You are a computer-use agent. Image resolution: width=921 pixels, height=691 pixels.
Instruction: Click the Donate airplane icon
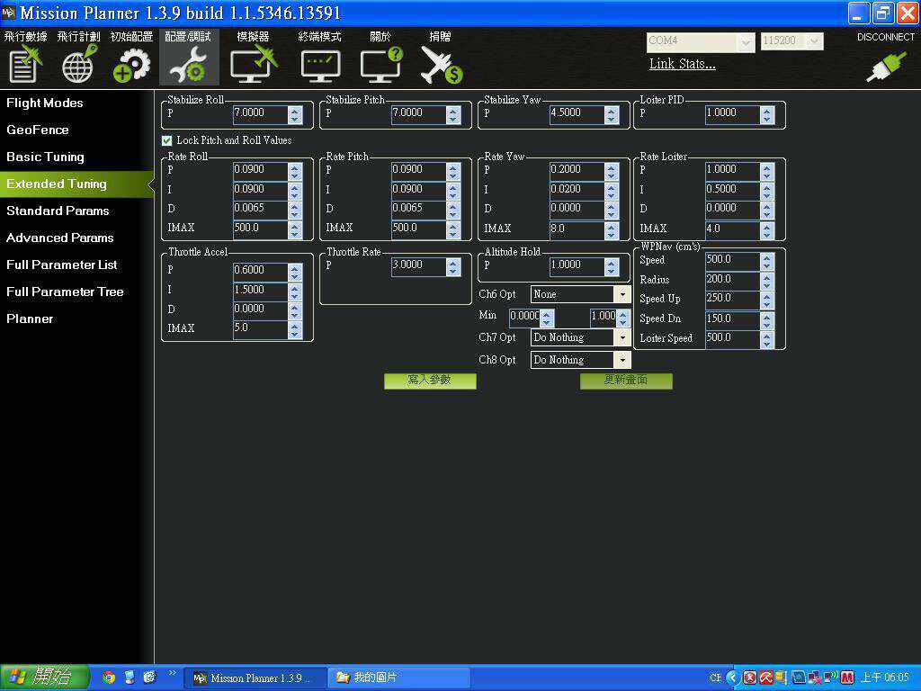[x=441, y=63]
